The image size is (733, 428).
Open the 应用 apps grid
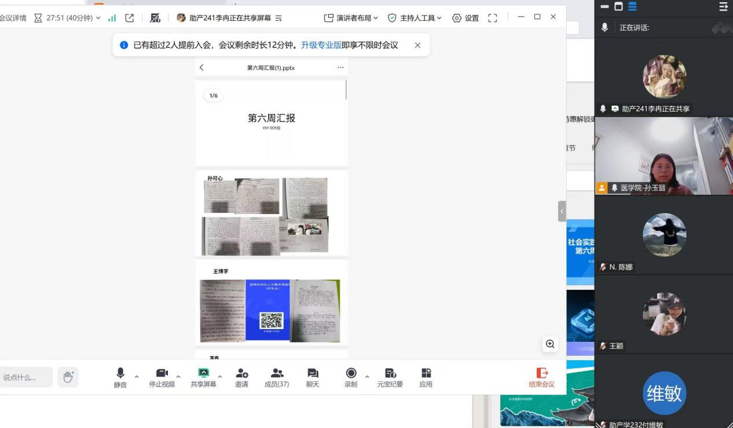(426, 378)
